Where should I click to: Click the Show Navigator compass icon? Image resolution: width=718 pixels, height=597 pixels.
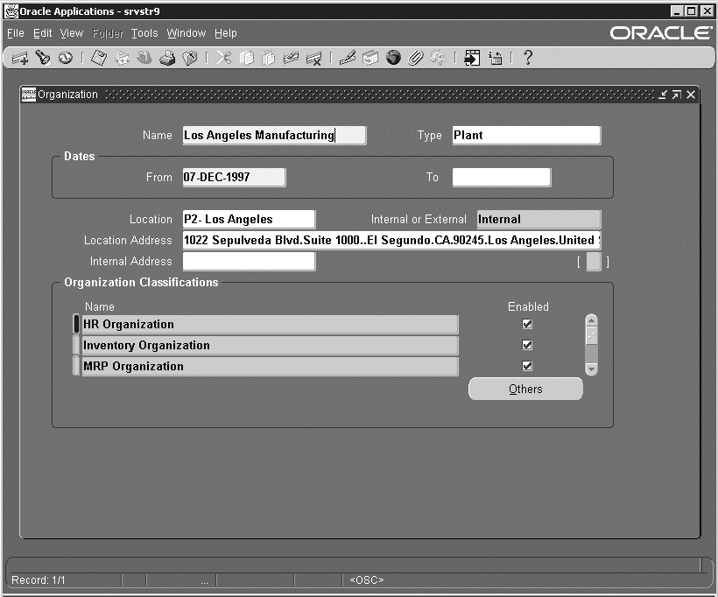(66, 58)
